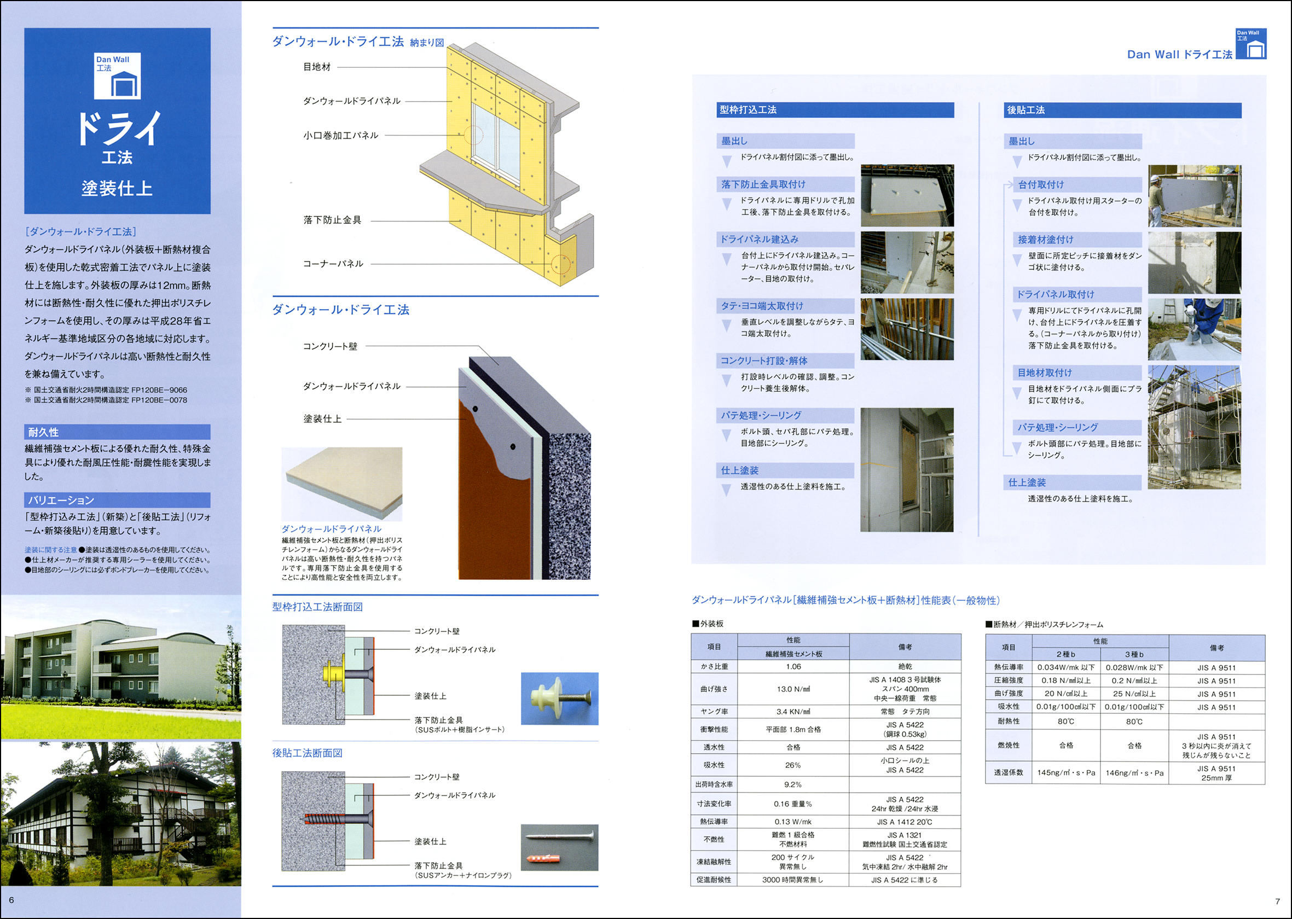The height and width of the screenshot is (919, 1292).
Task: Select the 型枠打込工法断面図 heading
Action: [x=317, y=607]
